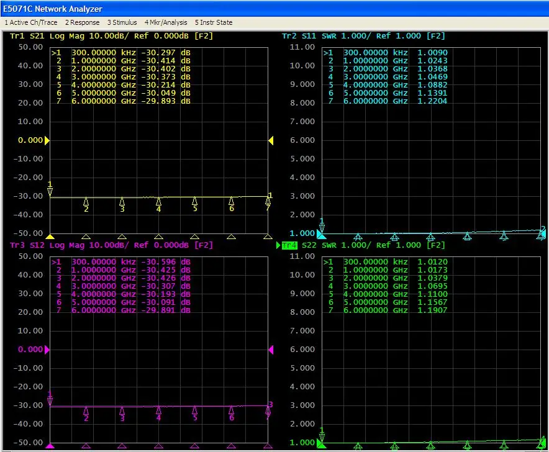Click the -50.00 bottom scale label on Tr3
549x452 pixels.
point(28,443)
